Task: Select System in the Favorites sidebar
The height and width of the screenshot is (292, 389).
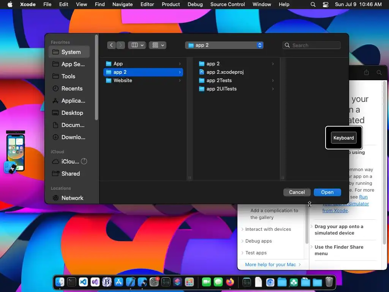Action: tap(69, 52)
